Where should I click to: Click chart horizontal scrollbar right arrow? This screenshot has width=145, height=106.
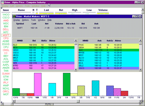click(140, 101)
